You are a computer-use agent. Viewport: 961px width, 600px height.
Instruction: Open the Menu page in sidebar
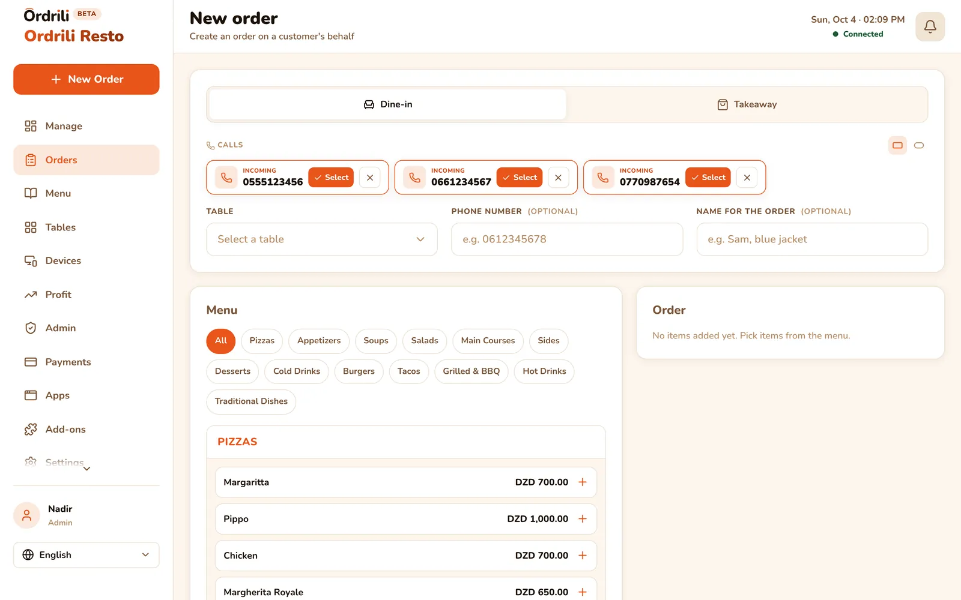pyautogui.click(x=86, y=193)
